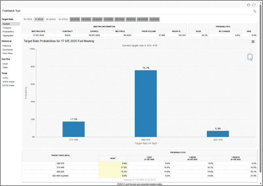Image resolution: width=263 pixels, height=186 pixels.
Task: Click the HIKE probability 0.0% in the top table
Action: coord(254,35)
